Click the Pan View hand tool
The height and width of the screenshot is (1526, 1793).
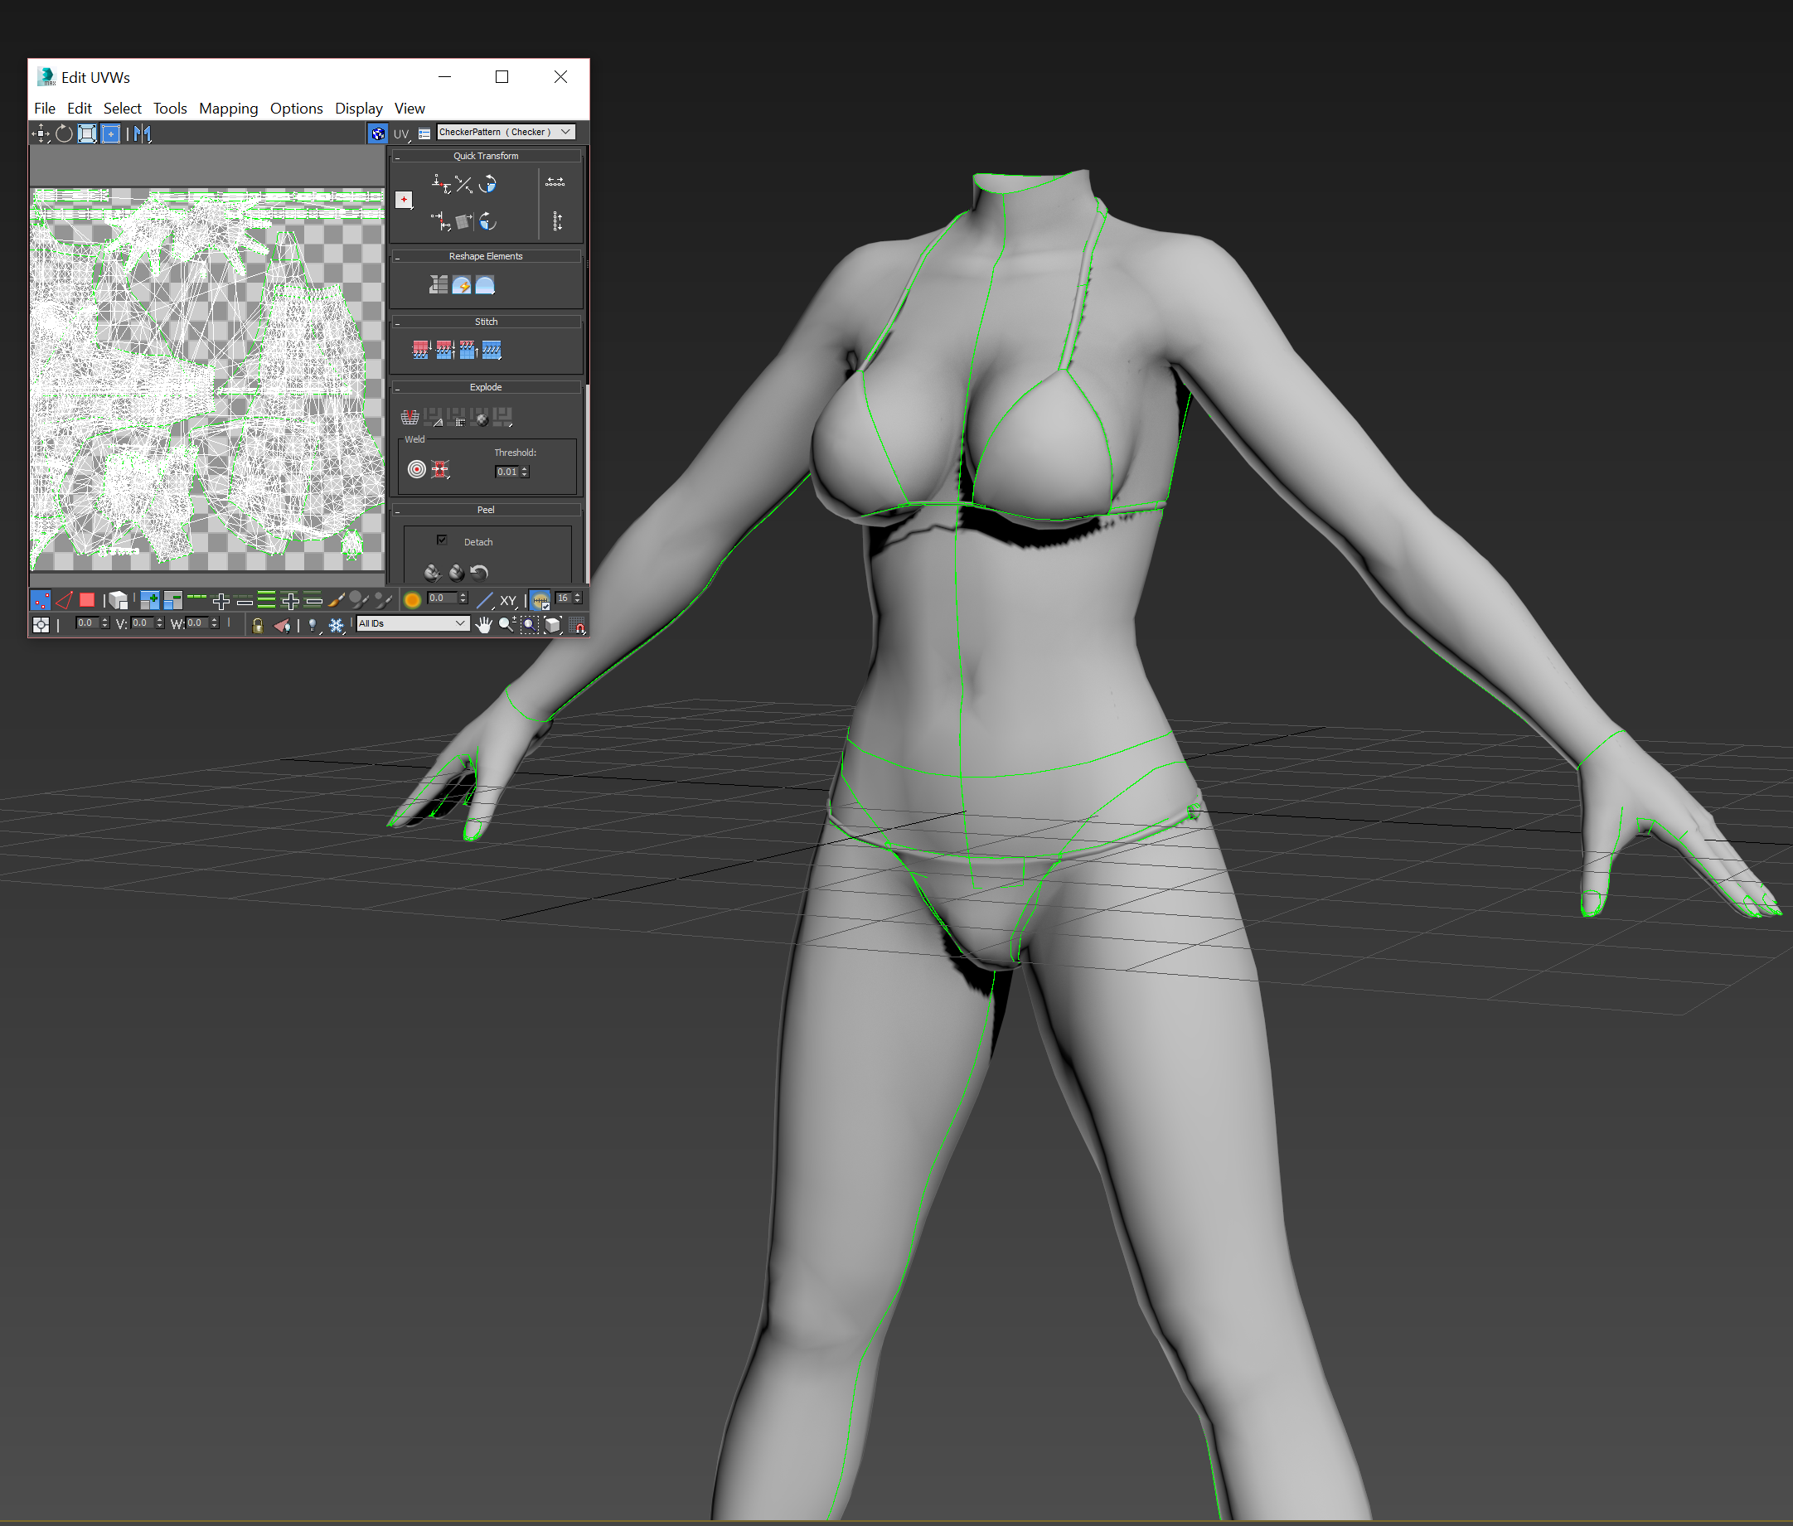[483, 625]
